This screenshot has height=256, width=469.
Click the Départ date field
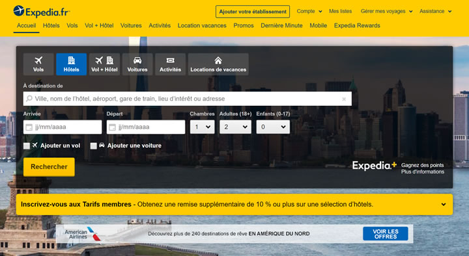(x=146, y=127)
